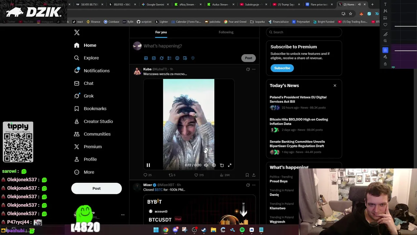Image resolution: width=417 pixels, height=235 pixels.
Task: Open Bookmarks in the sidebar
Action: point(90,109)
